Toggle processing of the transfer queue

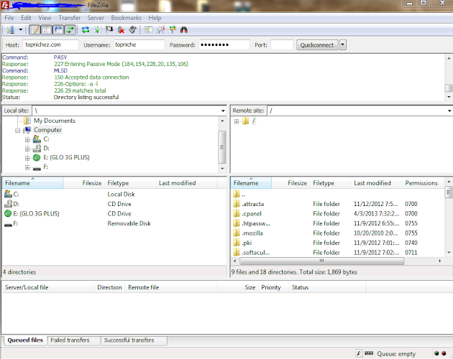[98, 29]
